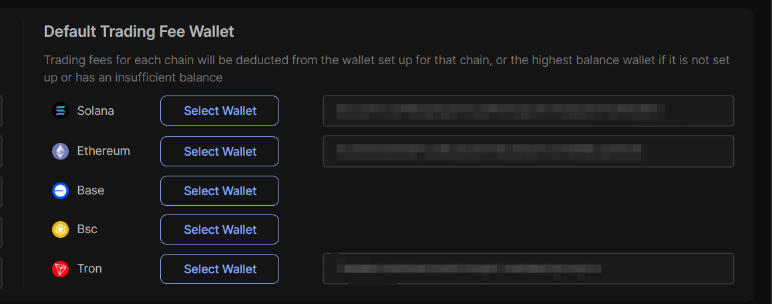Choose Select Wallet for Base
The height and width of the screenshot is (304, 772).
click(220, 191)
